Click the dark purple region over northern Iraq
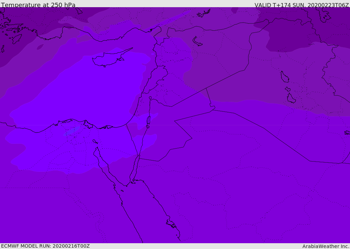Screen dimensions: 350x249 click(x=291, y=38)
